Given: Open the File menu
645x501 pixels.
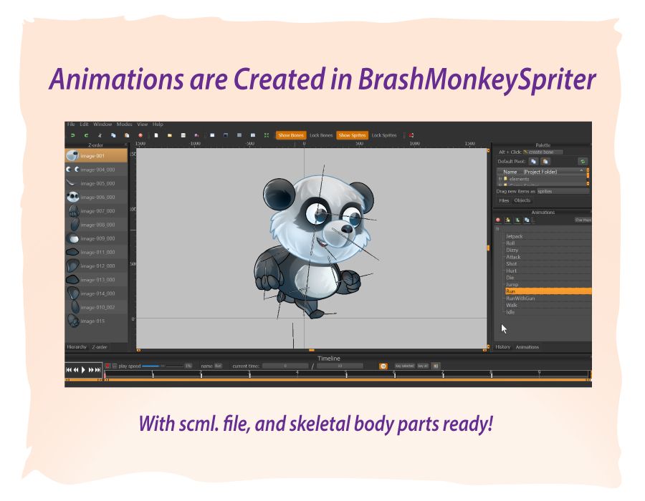Looking at the screenshot, I should 71,124.
